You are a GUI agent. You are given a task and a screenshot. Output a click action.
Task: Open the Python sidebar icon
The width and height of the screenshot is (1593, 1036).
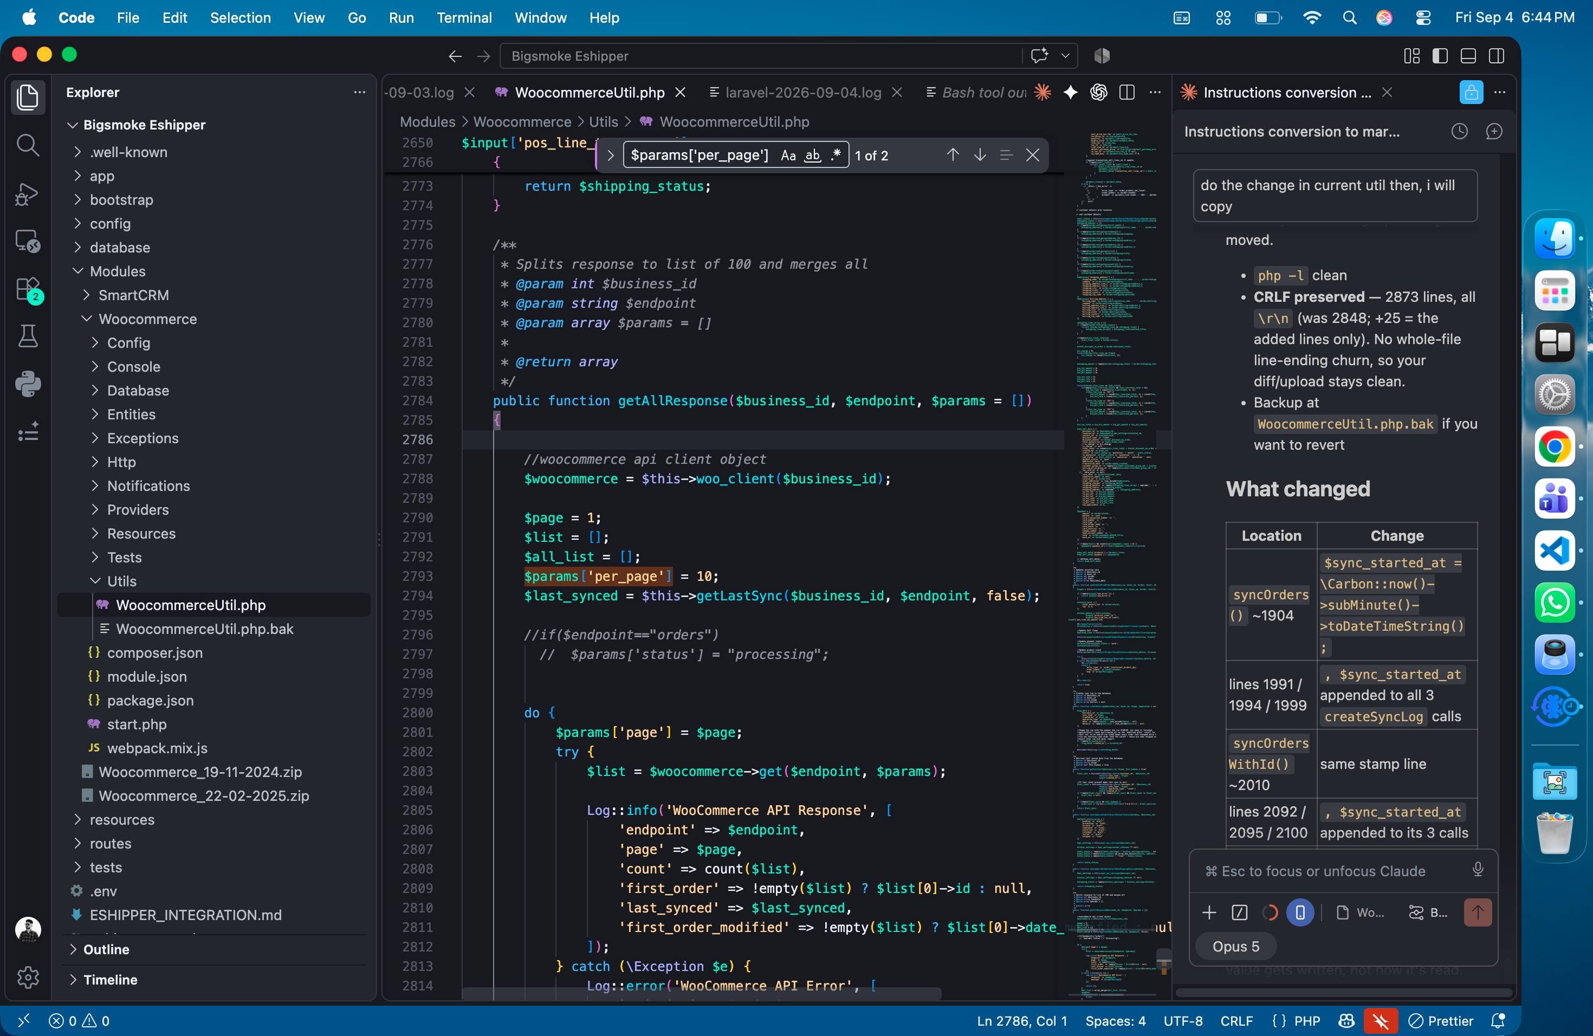point(28,384)
